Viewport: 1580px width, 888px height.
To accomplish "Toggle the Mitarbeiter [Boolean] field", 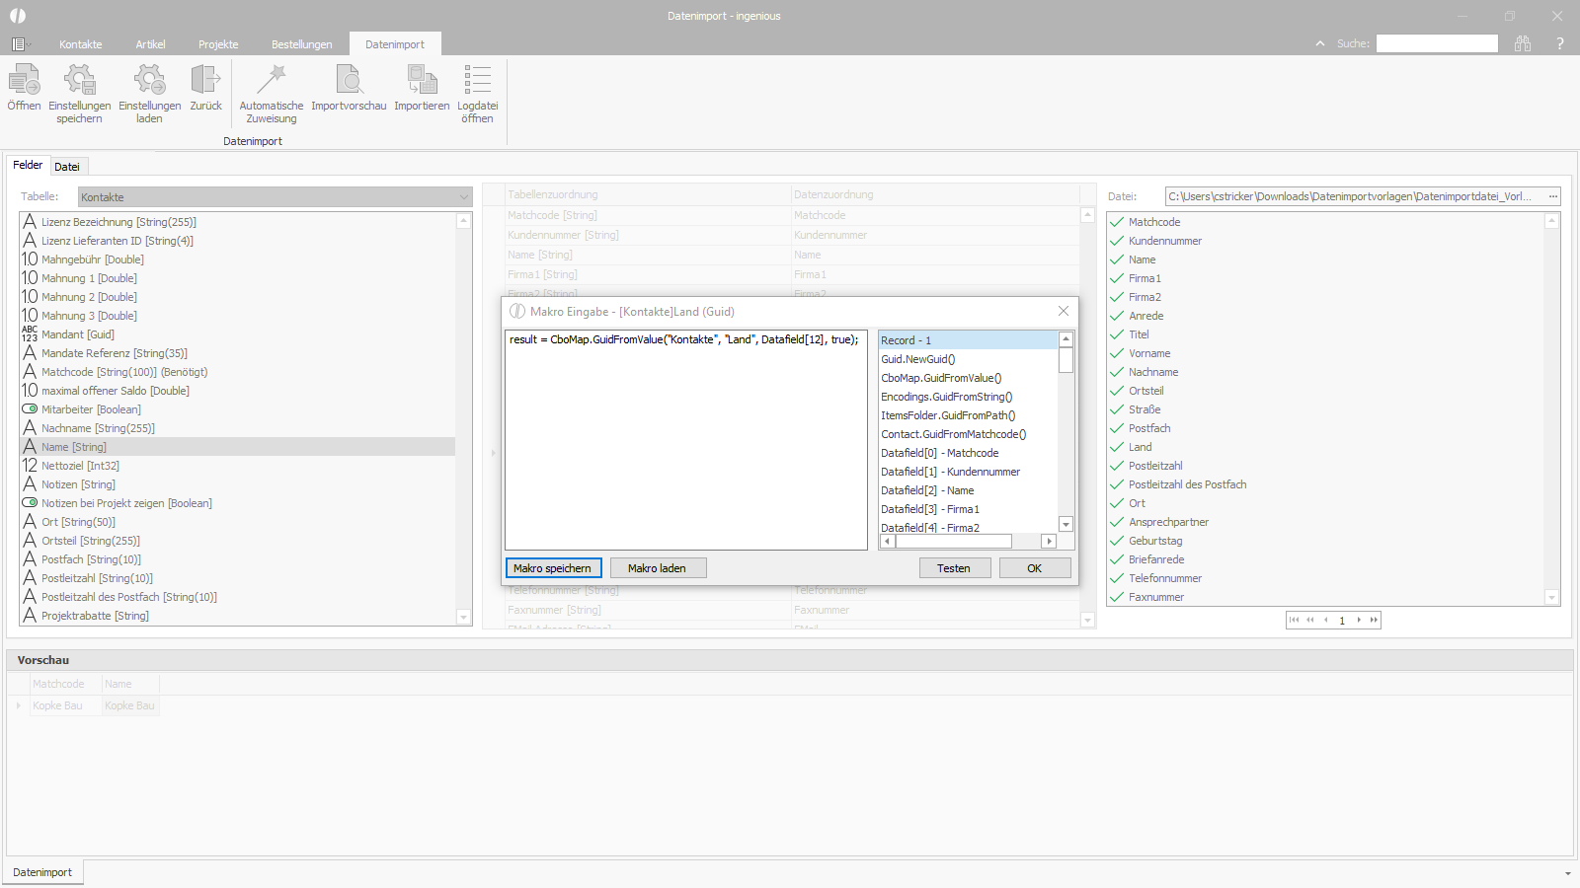I will click(30, 409).
